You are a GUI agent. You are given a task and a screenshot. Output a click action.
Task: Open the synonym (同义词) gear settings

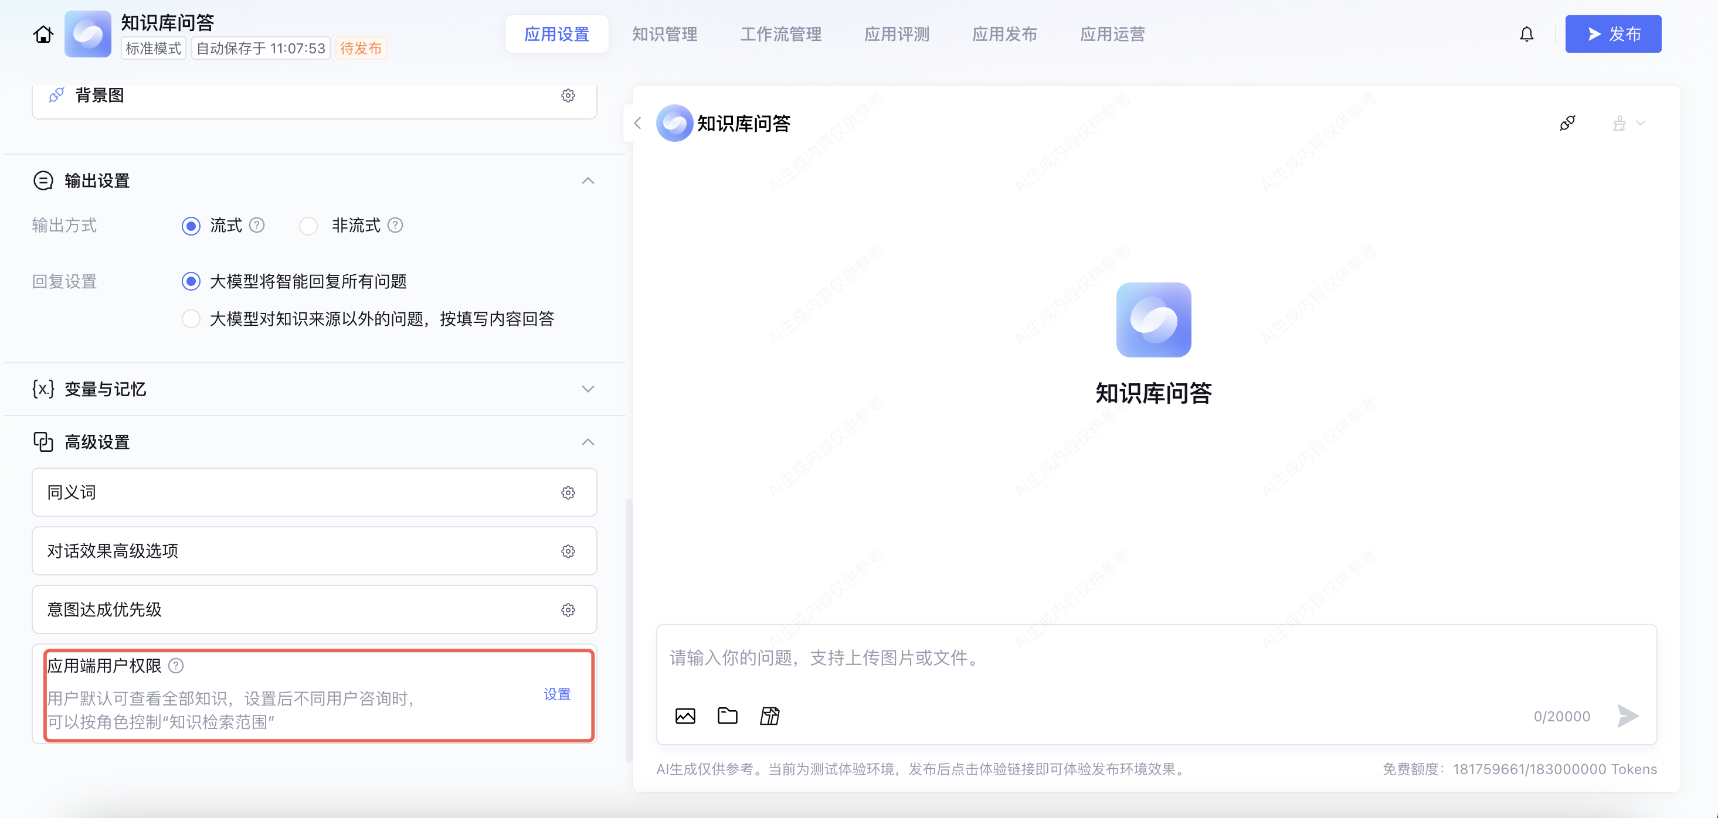[568, 493]
